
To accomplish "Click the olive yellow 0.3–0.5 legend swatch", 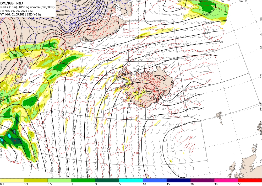I will (36, 180).
